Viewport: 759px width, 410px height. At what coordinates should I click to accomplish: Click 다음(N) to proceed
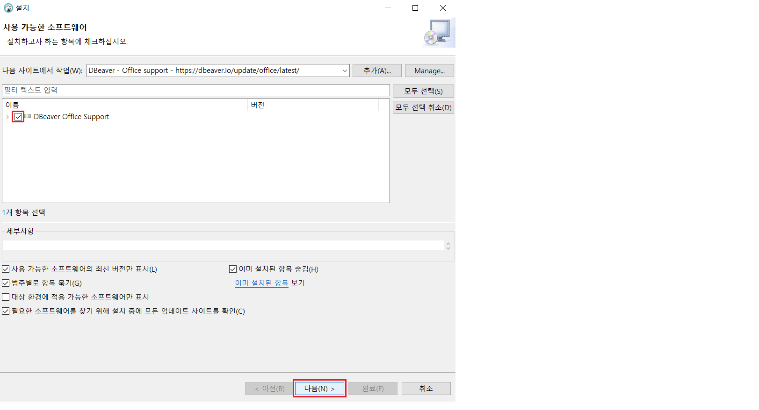(x=319, y=389)
